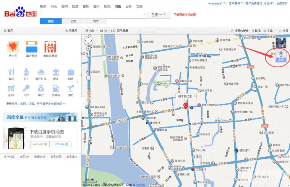Zoom out with the map minus button
Screen dimensions: 290x187
click(89, 78)
